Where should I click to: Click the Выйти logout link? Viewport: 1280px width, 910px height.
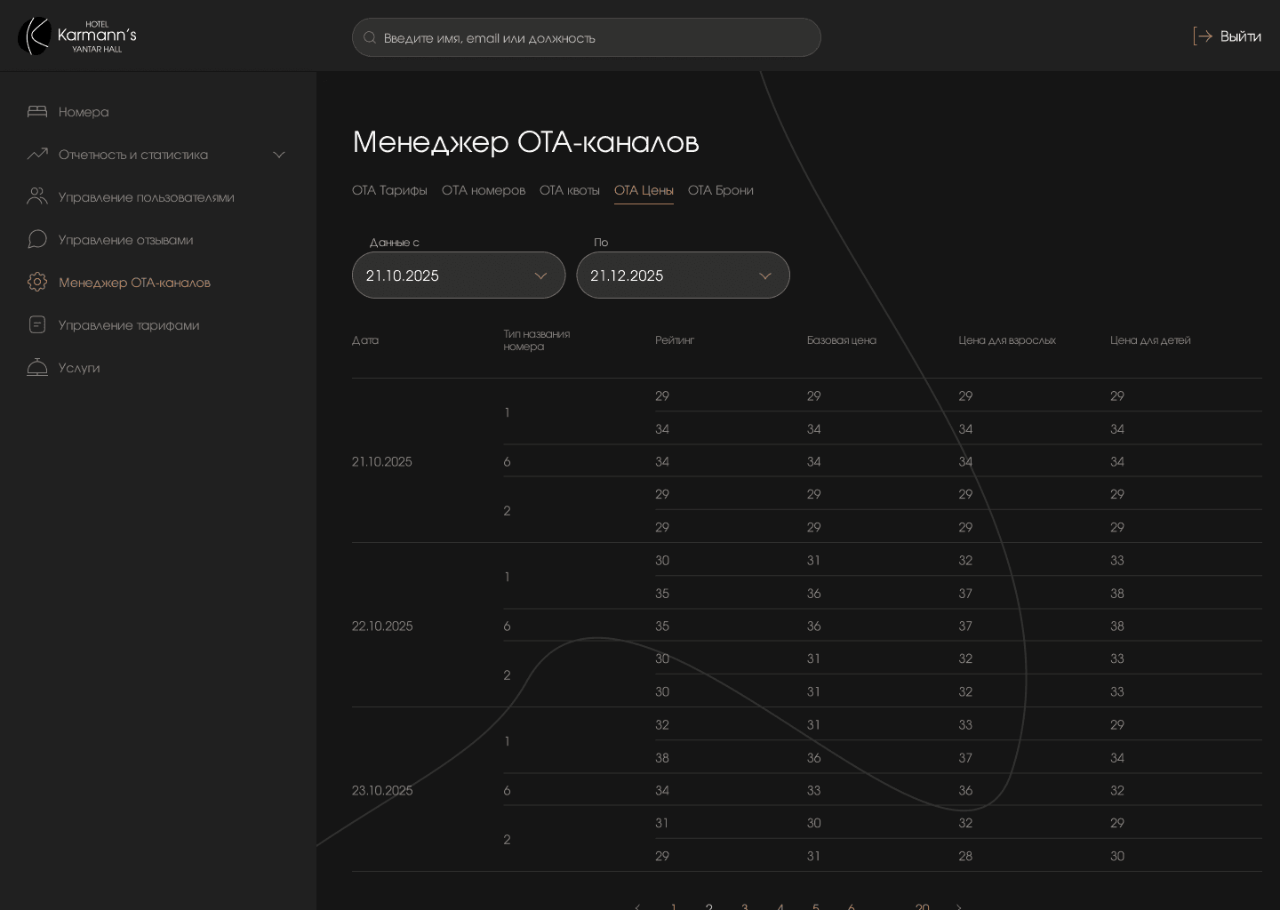(x=1240, y=36)
